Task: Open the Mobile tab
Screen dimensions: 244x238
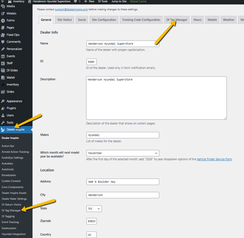Action: click(212, 20)
